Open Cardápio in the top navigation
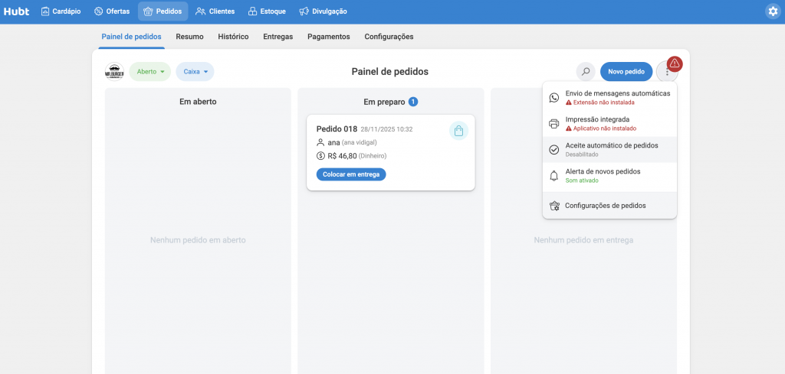This screenshot has width=785, height=374. 60,11
